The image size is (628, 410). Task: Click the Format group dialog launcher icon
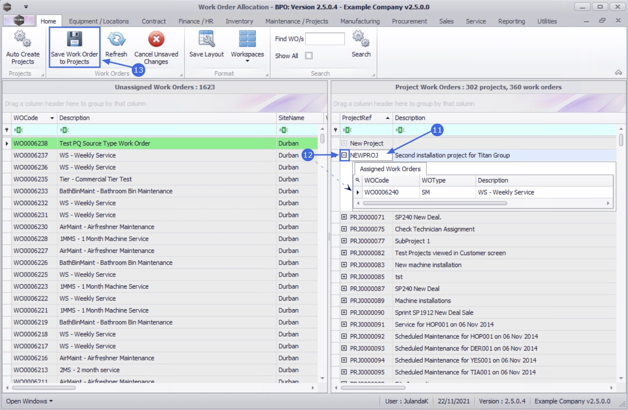tap(267, 75)
